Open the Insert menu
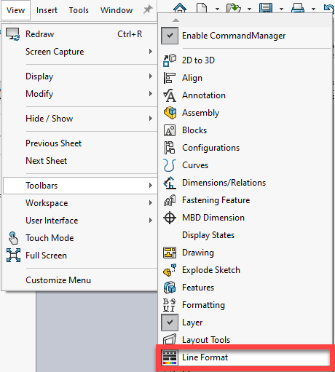 [47, 10]
